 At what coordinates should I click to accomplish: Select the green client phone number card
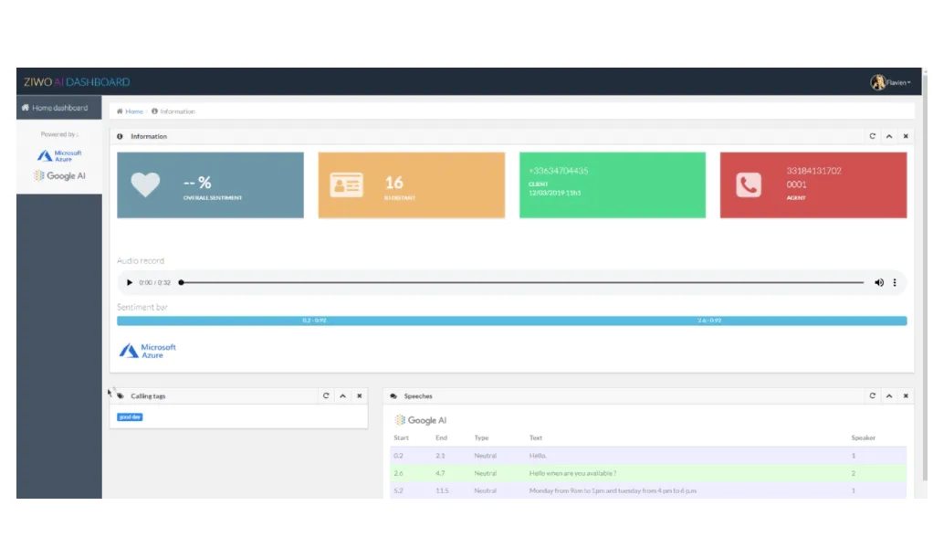(613, 185)
